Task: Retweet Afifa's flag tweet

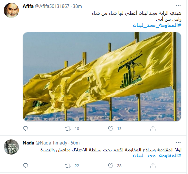Action: click(68, 129)
